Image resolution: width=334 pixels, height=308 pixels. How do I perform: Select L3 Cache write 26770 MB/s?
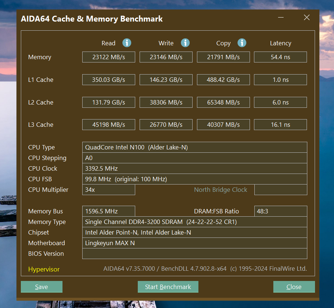point(166,125)
